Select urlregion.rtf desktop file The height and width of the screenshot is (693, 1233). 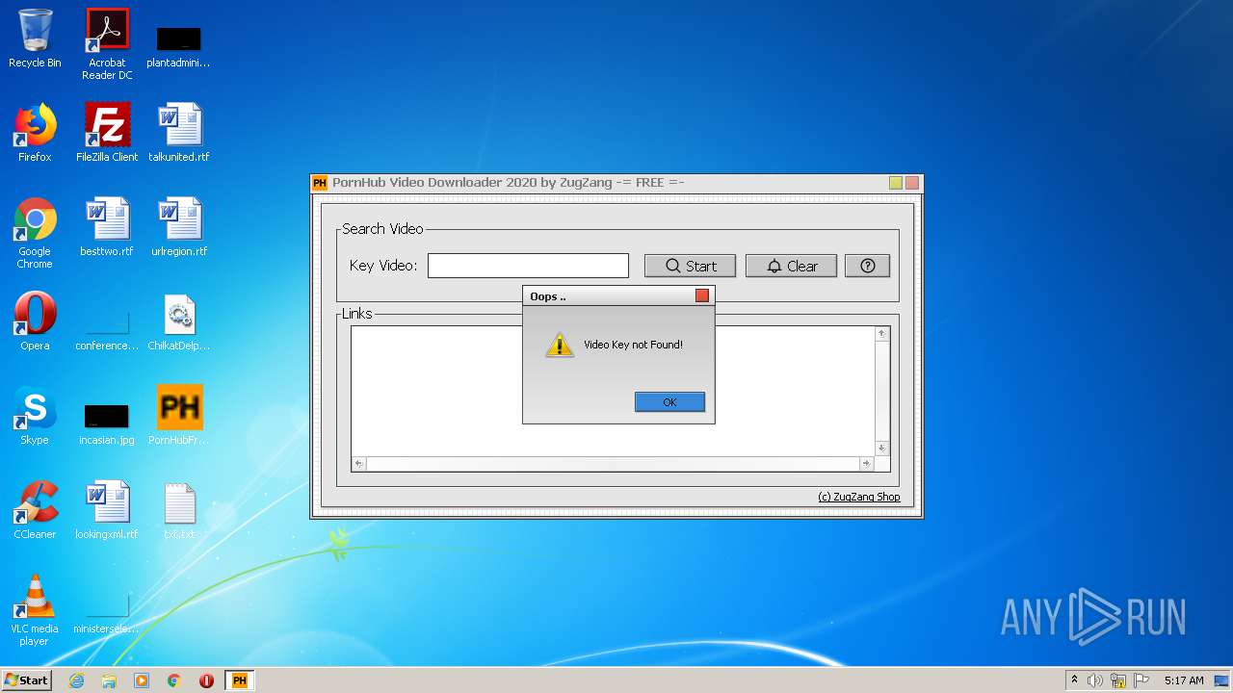[x=179, y=227]
